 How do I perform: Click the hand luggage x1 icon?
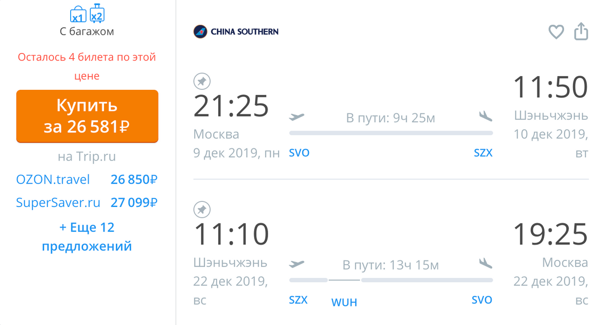[78, 15]
